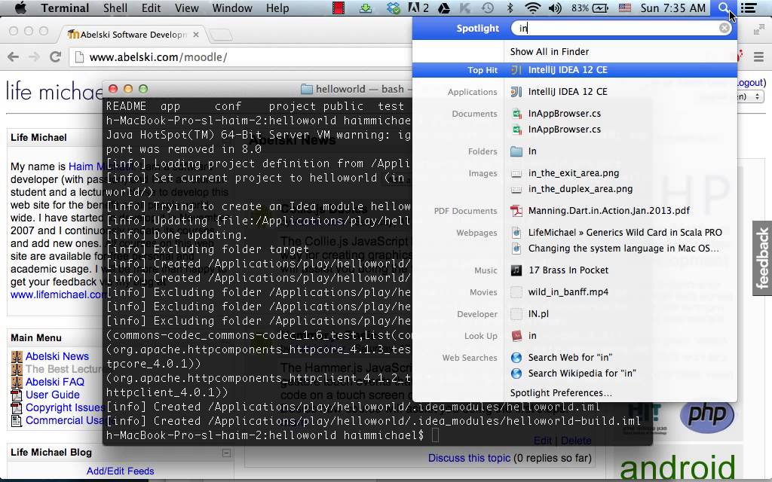Collapse the Life Michael Blog block

coord(226,453)
